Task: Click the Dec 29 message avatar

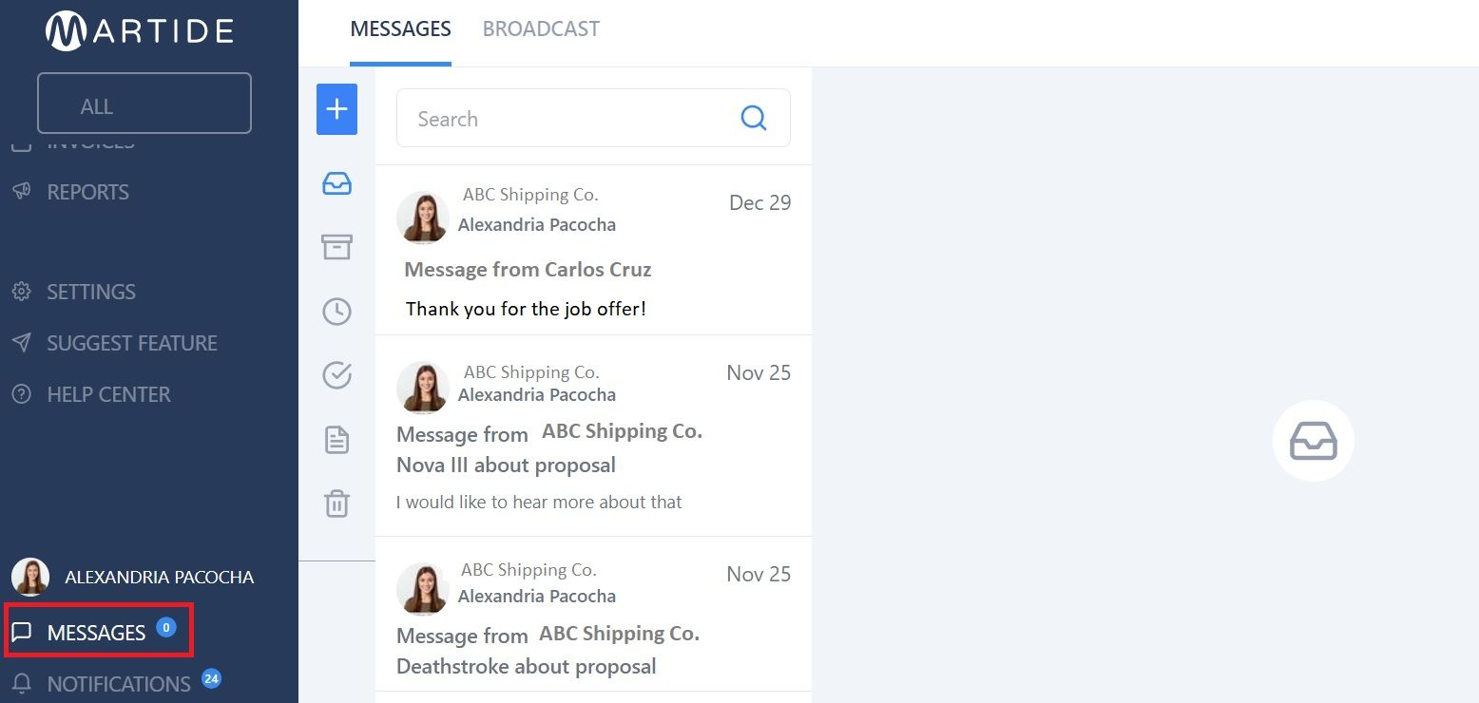Action: point(423,218)
